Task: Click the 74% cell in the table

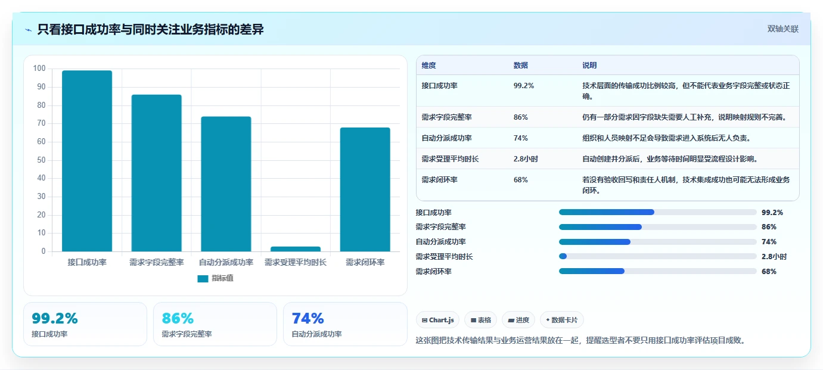Action: pos(520,138)
